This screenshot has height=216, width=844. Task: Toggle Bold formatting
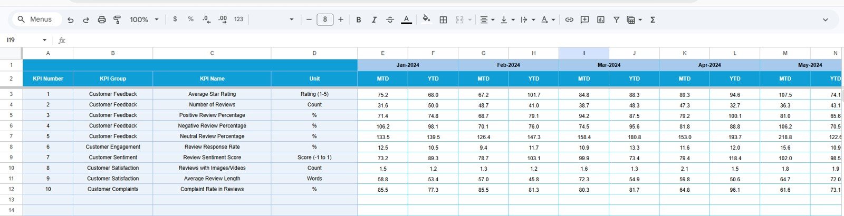[359, 19]
